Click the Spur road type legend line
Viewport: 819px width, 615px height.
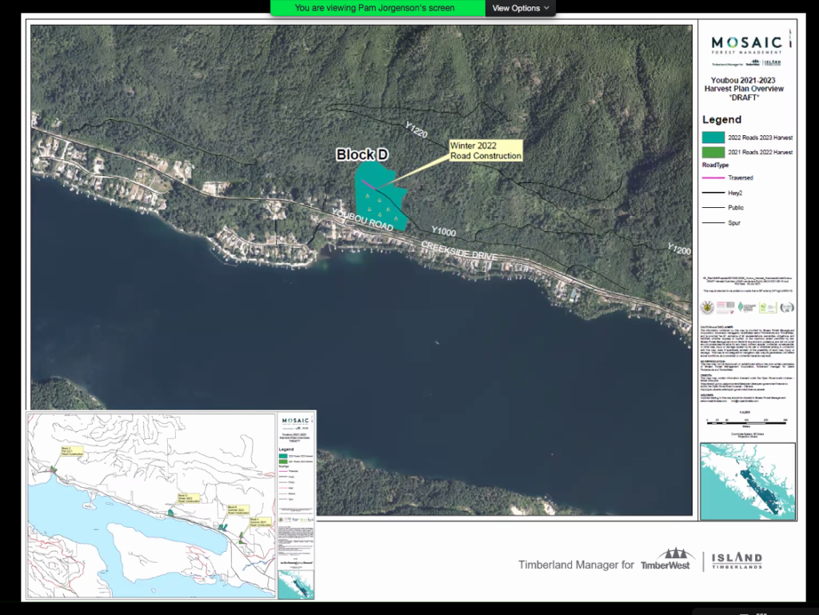coord(713,223)
